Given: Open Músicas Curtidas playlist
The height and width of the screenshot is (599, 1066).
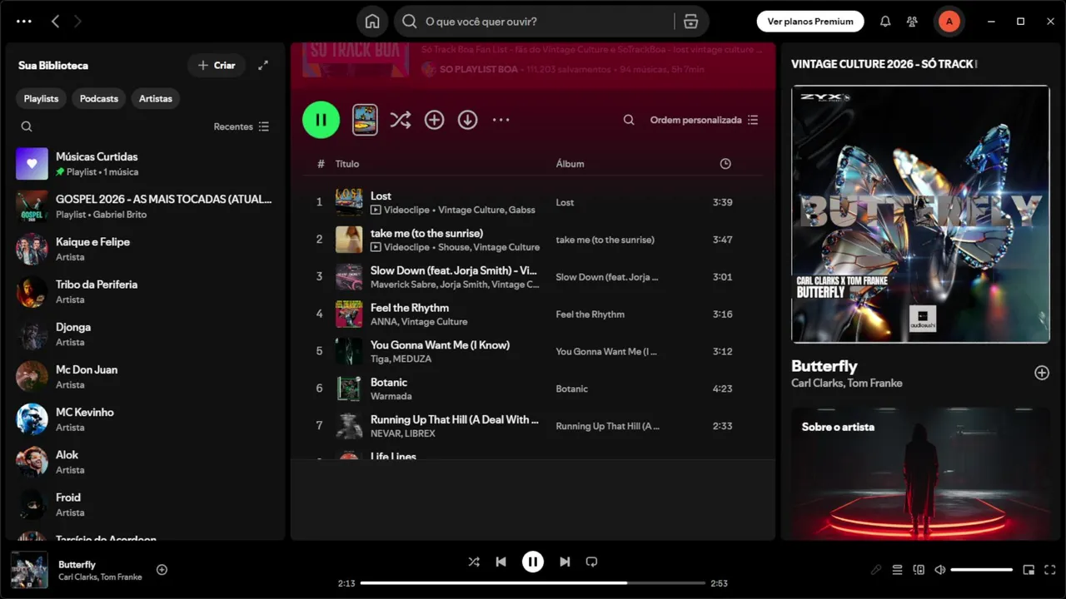Looking at the screenshot, I should click(145, 164).
